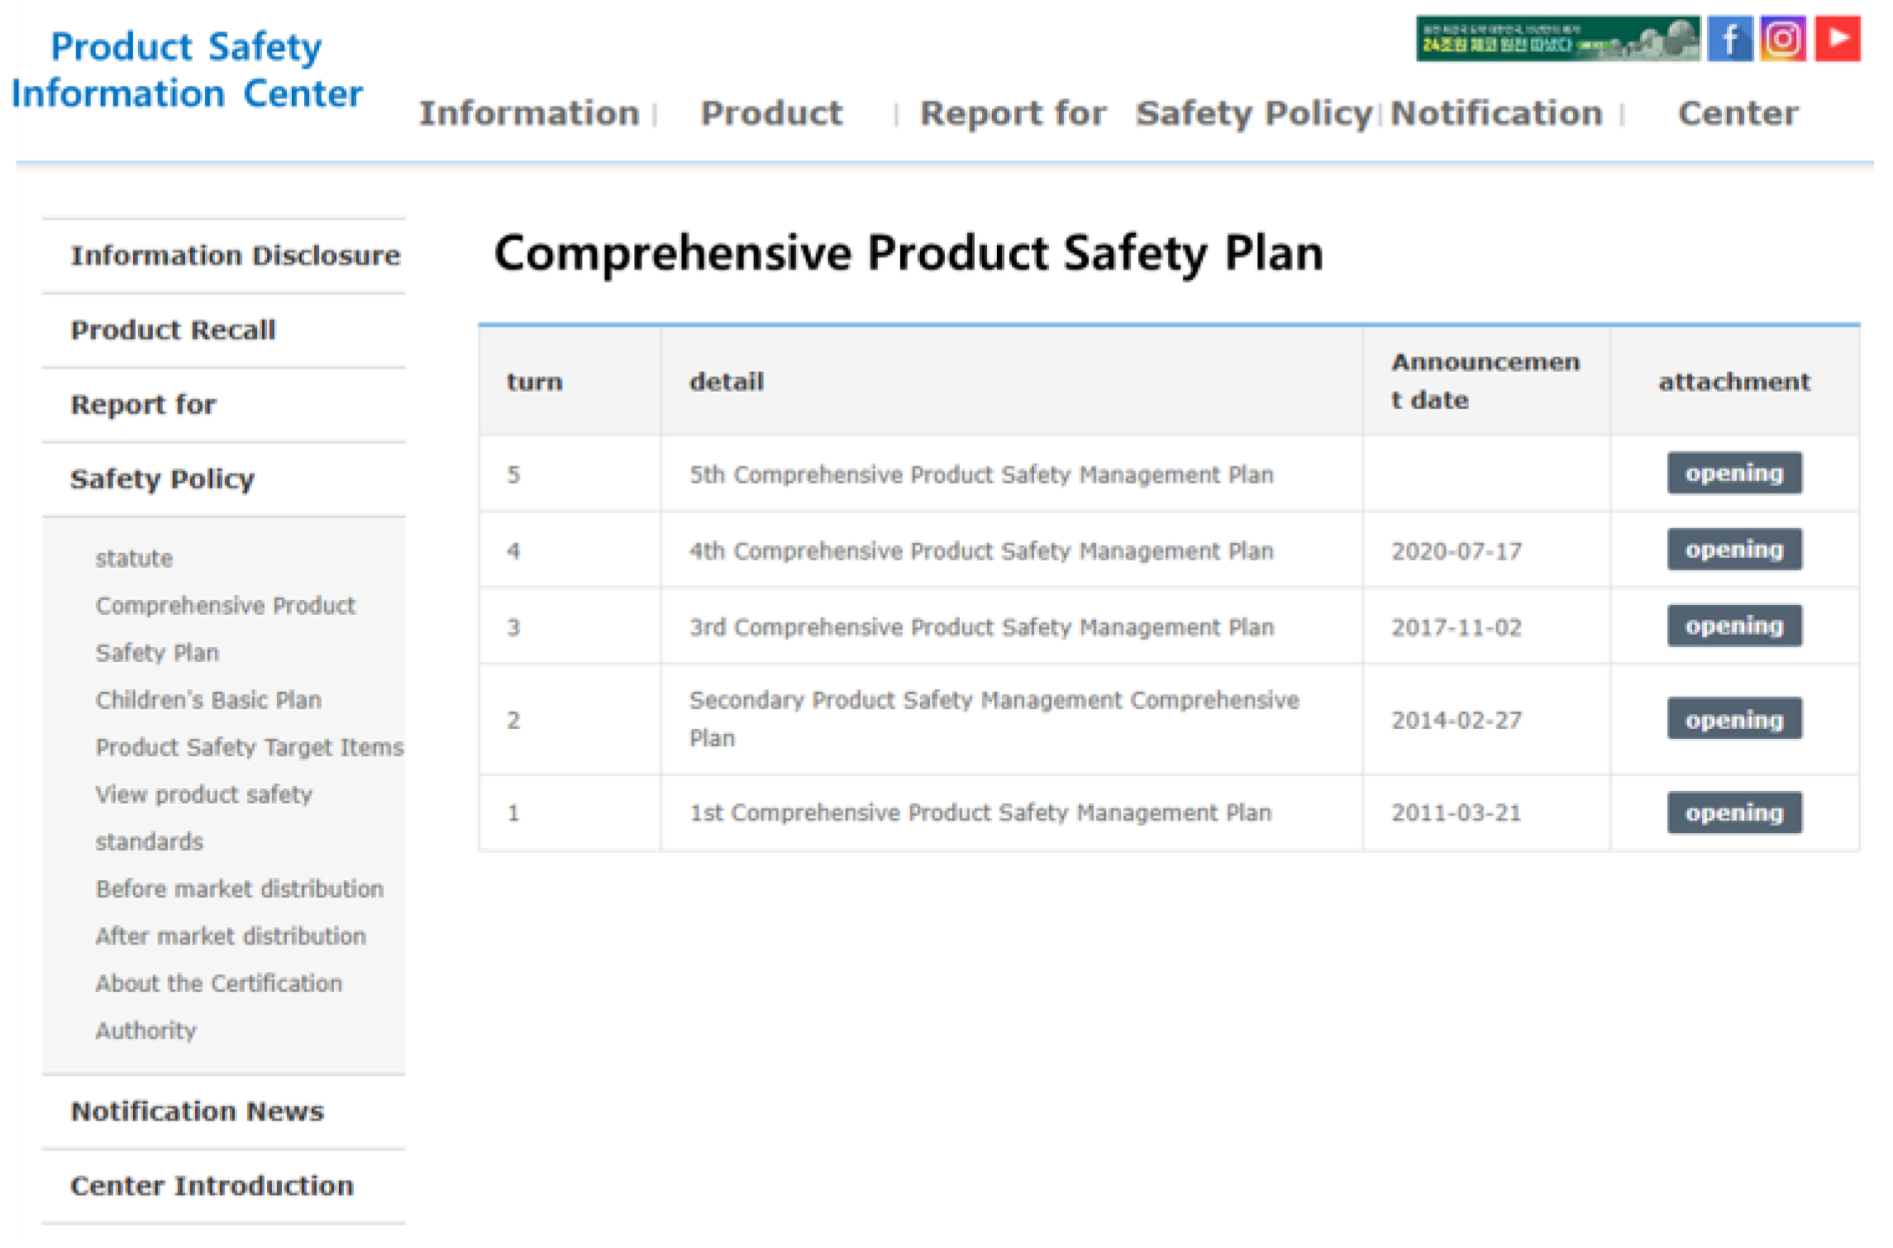Click the Product Safety Information Center logo
1893x1248 pixels.
coord(187,70)
